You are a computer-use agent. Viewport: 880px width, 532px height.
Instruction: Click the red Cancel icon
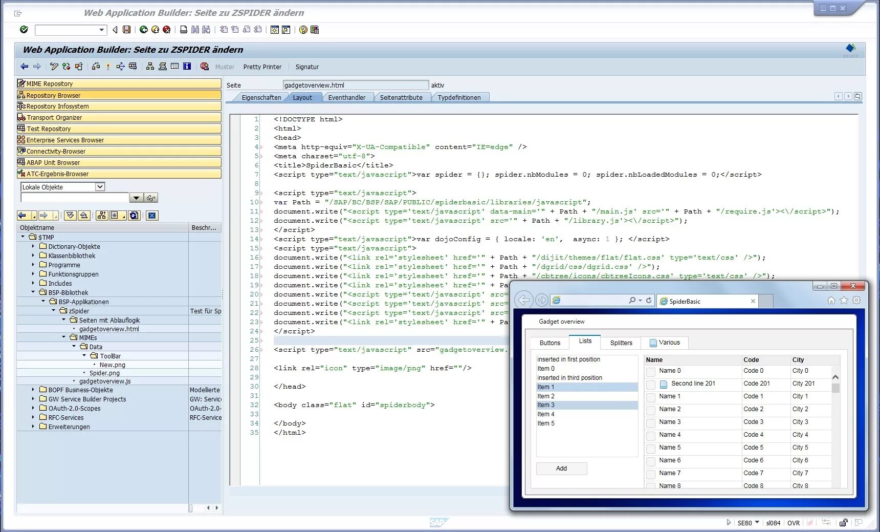tap(167, 30)
